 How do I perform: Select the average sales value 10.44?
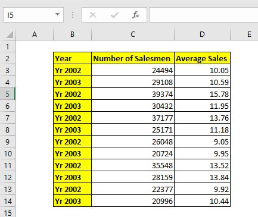[x=202, y=201]
